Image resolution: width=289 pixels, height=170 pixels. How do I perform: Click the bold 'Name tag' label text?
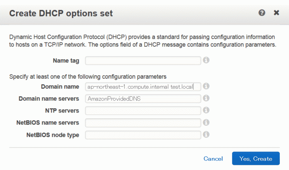[x=66, y=60]
